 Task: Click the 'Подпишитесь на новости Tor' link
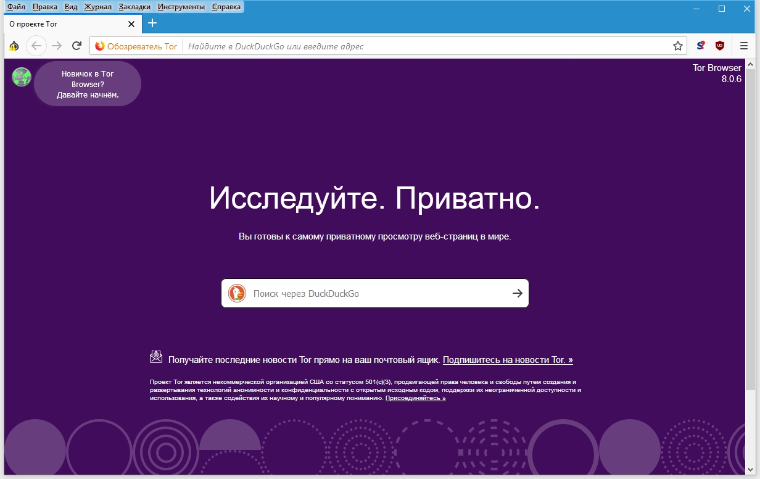pyautogui.click(x=507, y=360)
